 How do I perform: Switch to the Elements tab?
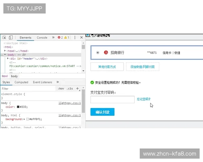point(25,37)
